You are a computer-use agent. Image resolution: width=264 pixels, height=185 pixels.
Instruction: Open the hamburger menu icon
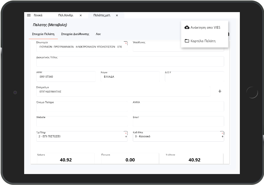29,15
